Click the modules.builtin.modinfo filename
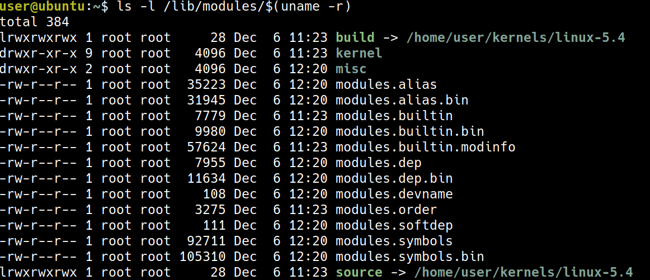Screen dimensions: 650x280 pyautogui.click(x=425, y=148)
